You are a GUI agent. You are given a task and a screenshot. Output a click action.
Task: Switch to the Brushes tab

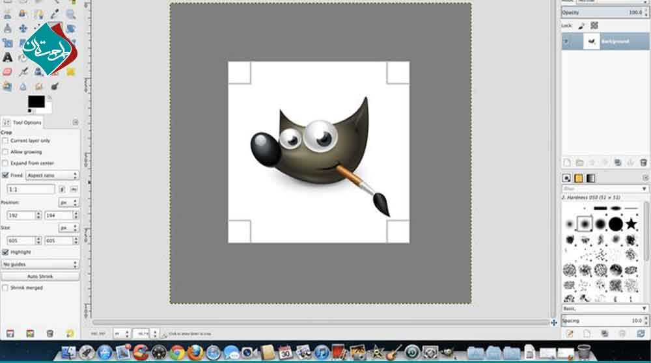566,178
